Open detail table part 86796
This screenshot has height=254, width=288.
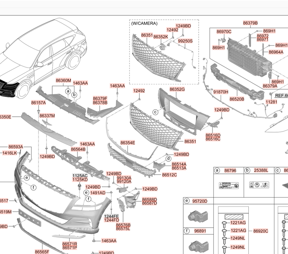230,170
